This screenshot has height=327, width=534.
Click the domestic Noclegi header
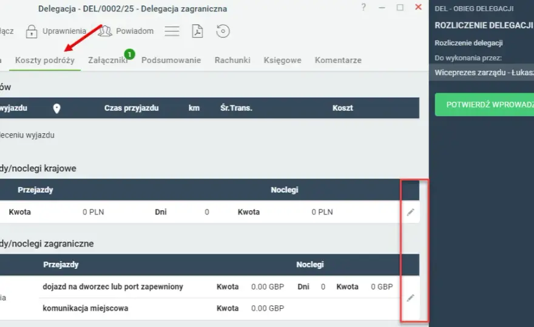click(x=285, y=190)
